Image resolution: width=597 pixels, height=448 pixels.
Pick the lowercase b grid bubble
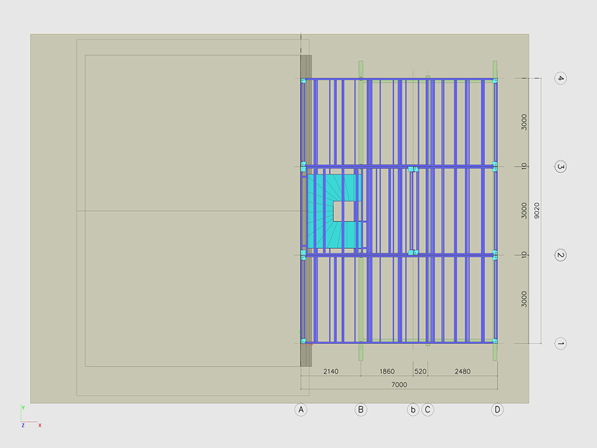click(413, 409)
